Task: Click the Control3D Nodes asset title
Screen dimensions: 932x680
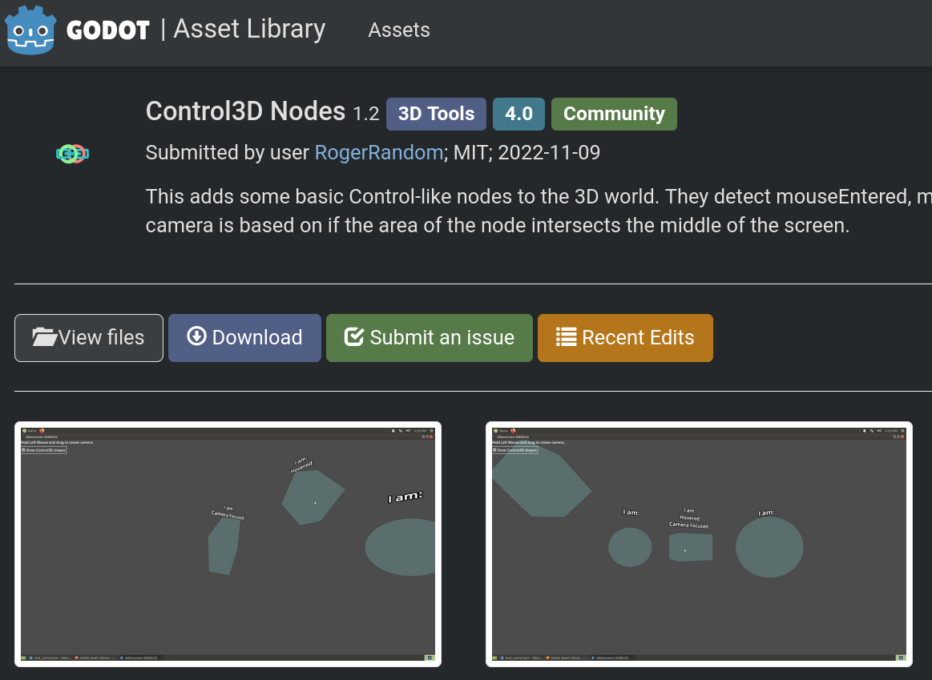Action: click(x=245, y=111)
